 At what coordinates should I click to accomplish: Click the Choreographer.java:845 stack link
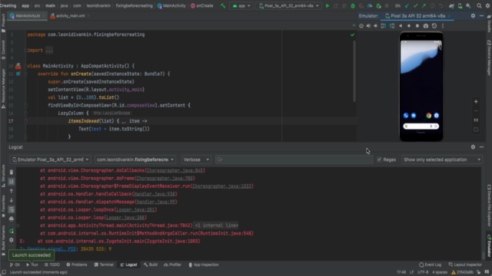pos(175,170)
